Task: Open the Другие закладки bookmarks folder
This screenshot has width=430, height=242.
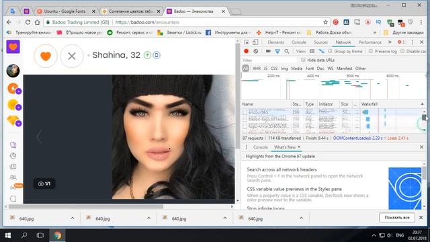Action: [404, 32]
